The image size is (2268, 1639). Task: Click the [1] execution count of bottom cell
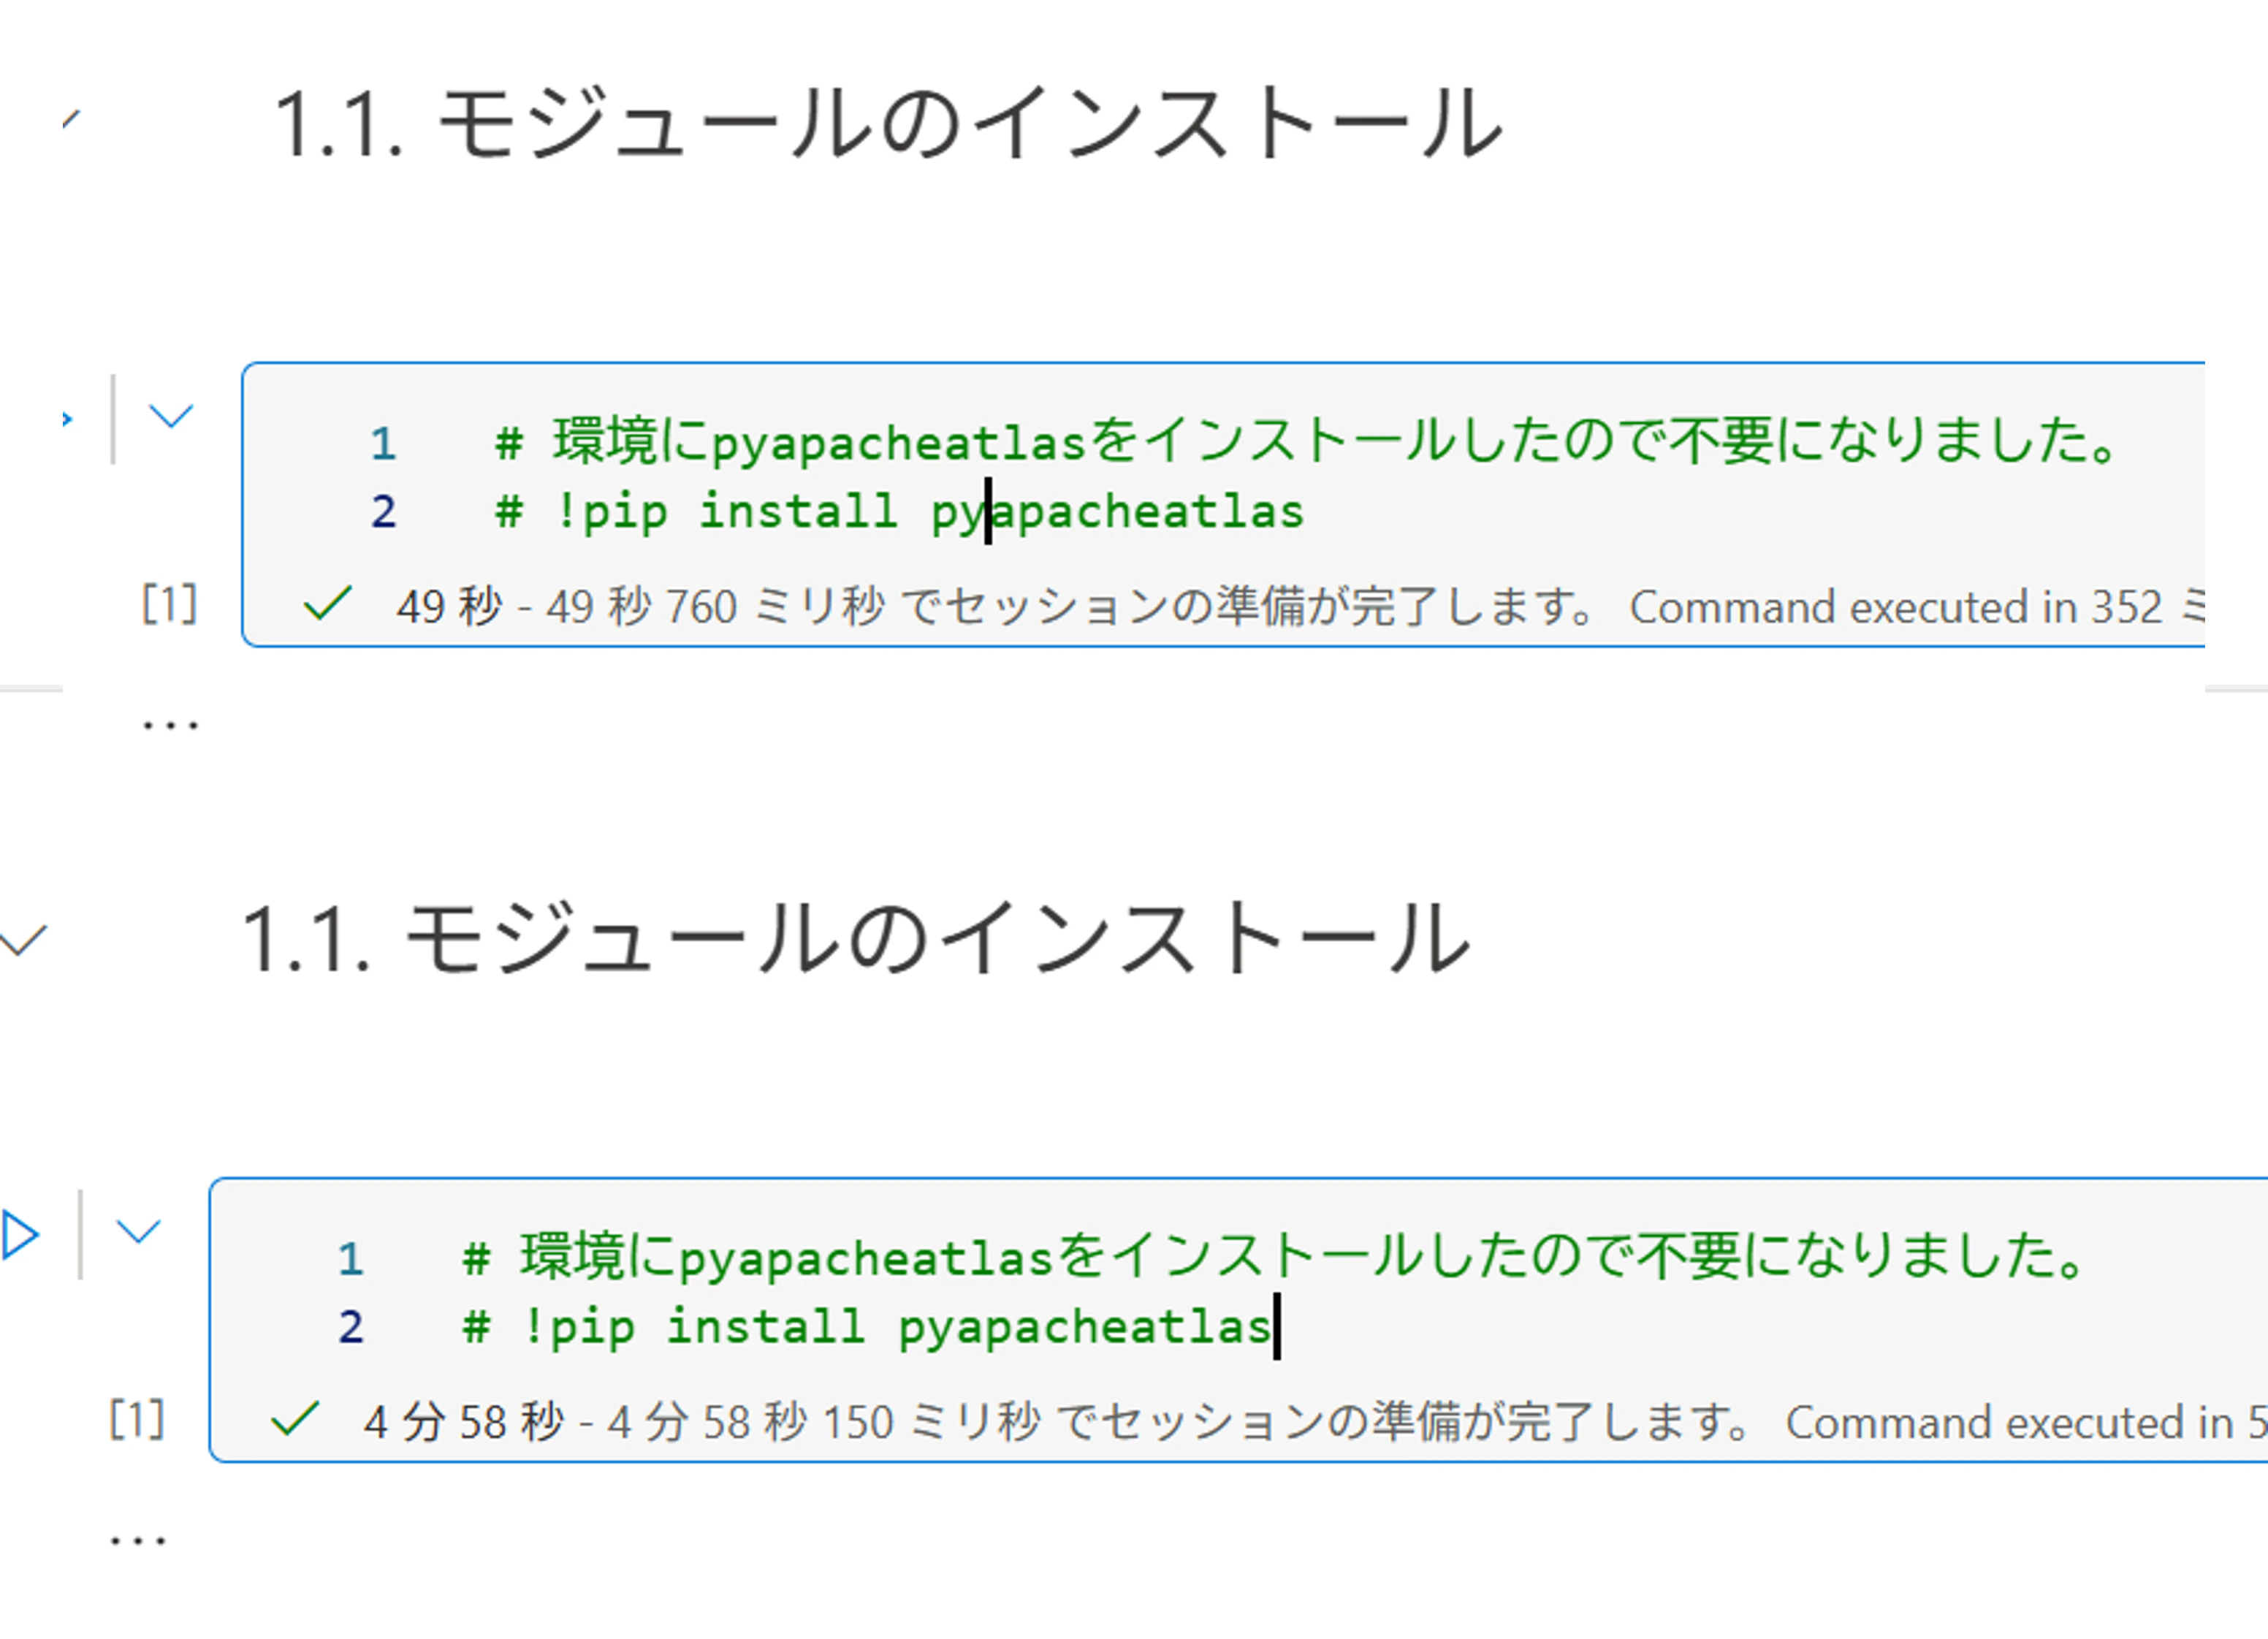136,1421
